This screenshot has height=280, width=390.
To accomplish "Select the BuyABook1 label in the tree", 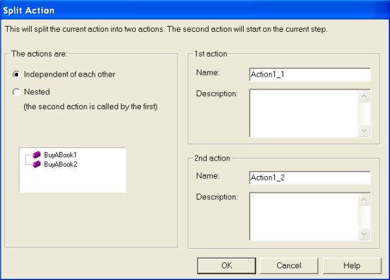I will click(x=60, y=155).
